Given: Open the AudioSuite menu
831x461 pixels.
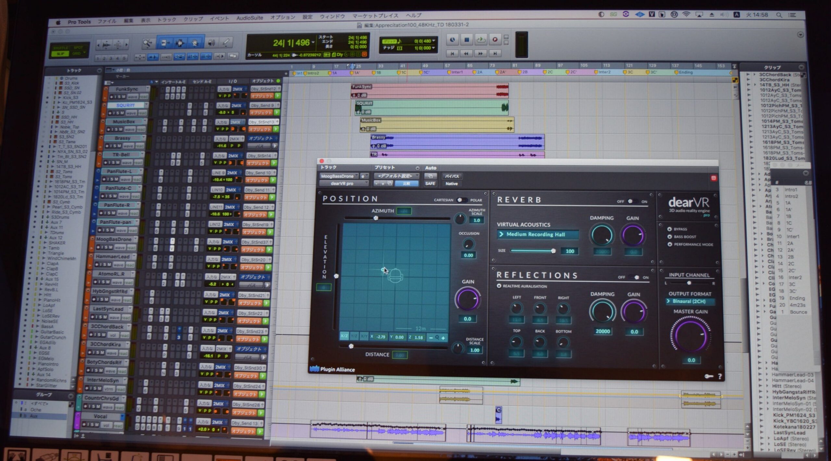Looking at the screenshot, I should point(250,18).
